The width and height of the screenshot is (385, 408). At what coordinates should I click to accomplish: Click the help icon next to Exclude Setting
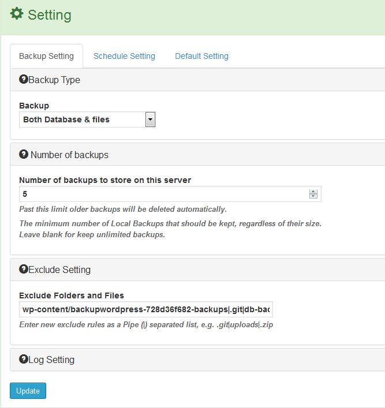24,269
